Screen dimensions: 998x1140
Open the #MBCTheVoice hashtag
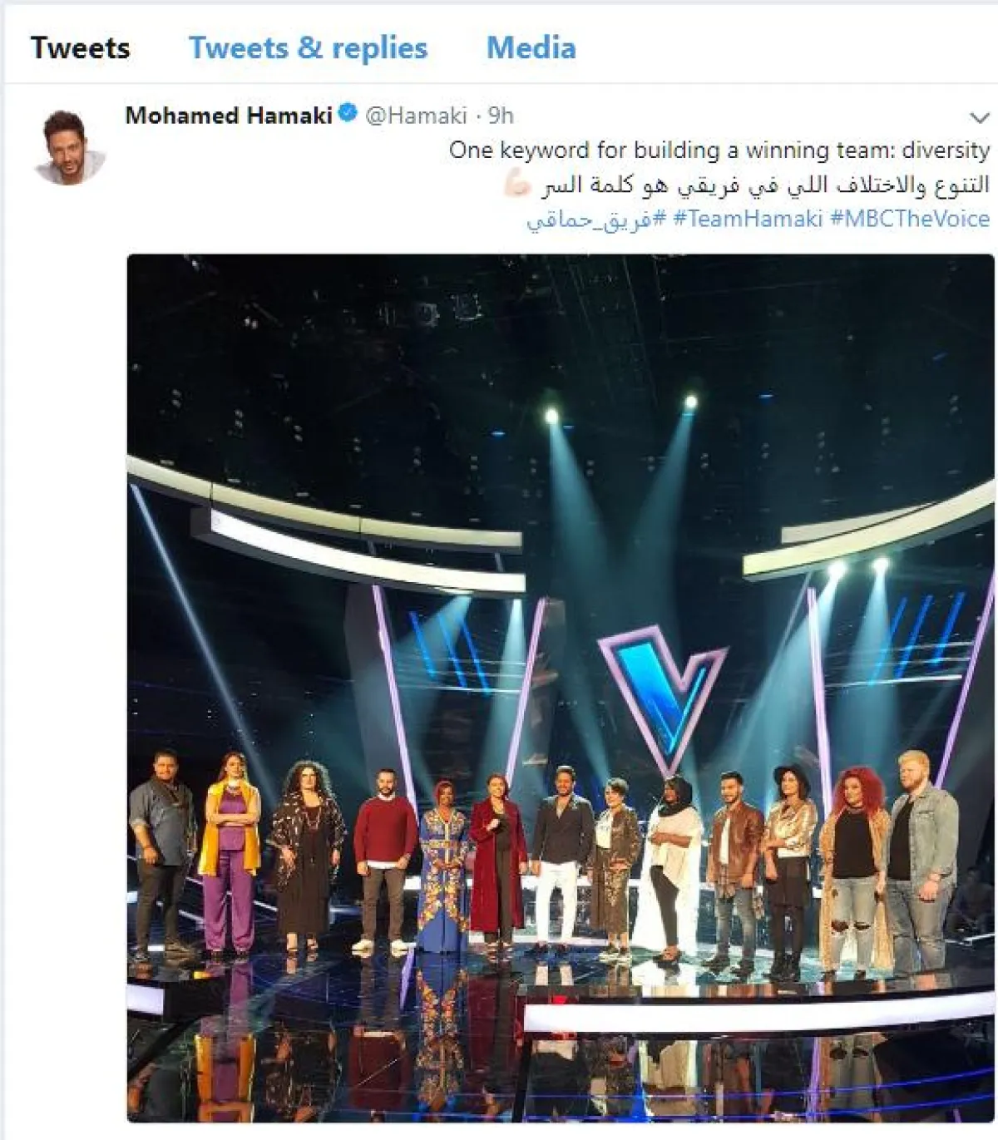pos(910,219)
